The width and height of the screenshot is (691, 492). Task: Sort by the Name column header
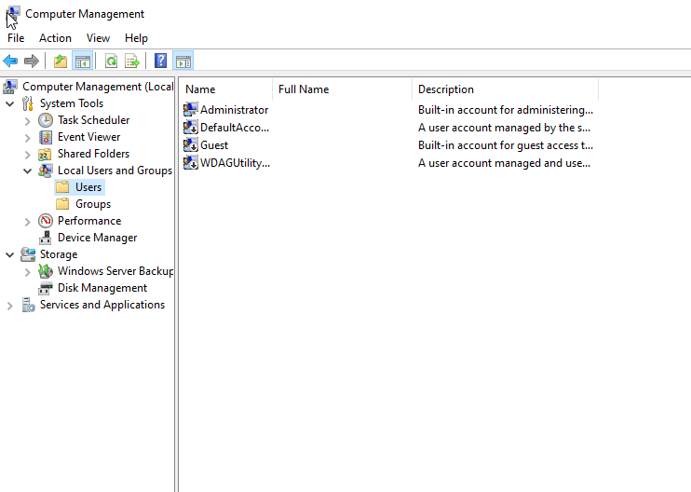click(x=226, y=89)
